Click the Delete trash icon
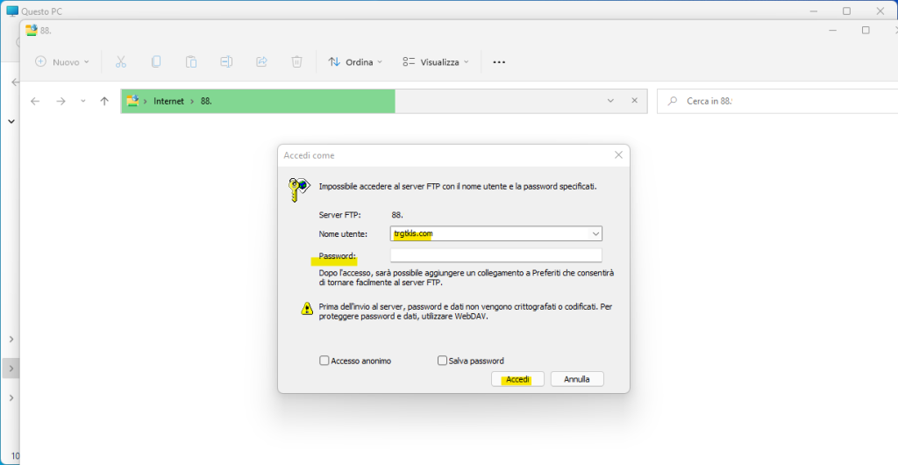898x465 pixels. point(297,62)
